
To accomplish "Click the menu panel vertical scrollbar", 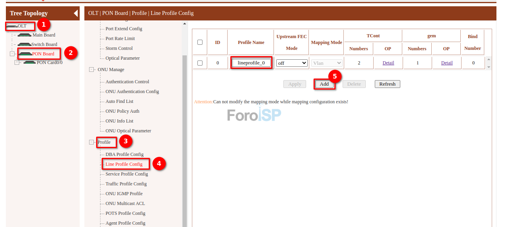I will click(184, 137).
